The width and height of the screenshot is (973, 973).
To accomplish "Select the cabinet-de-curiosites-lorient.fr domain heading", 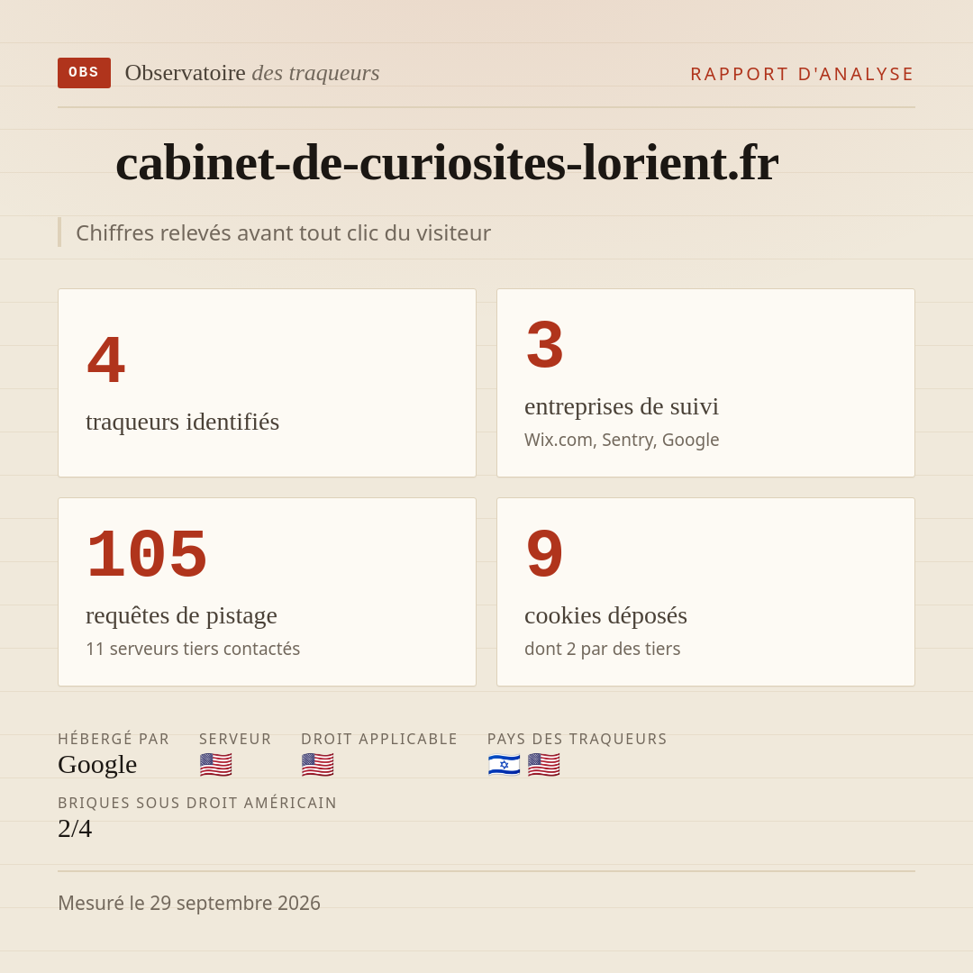I will 447,162.
